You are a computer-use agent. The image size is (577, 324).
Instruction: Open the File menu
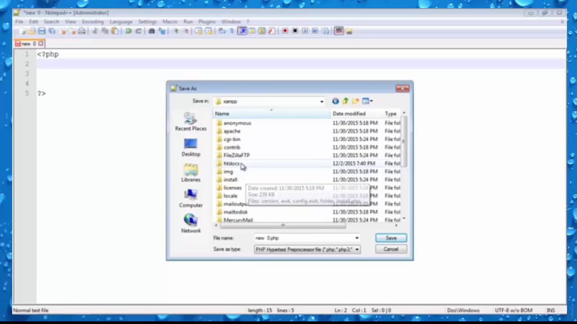click(19, 22)
